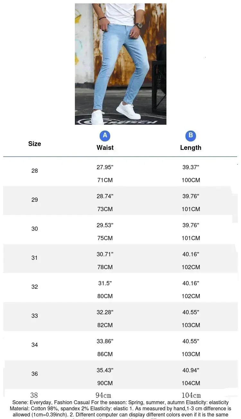Image resolution: width=241 pixels, height=419 pixels.
Task: Select the 100CM length value
Action: 191,180
